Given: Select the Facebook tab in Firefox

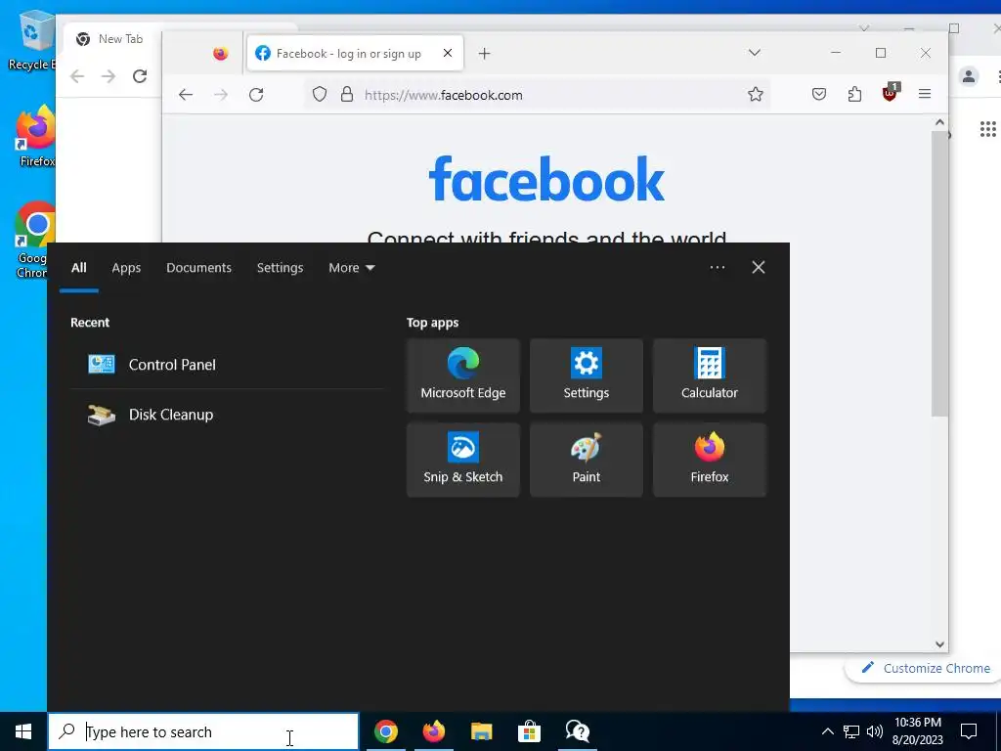Looking at the screenshot, I should [355, 54].
